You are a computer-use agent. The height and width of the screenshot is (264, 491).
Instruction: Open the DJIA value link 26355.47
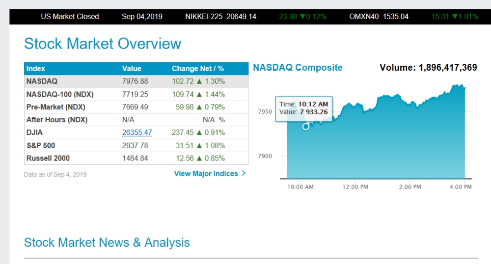click(x=137, y=132)
